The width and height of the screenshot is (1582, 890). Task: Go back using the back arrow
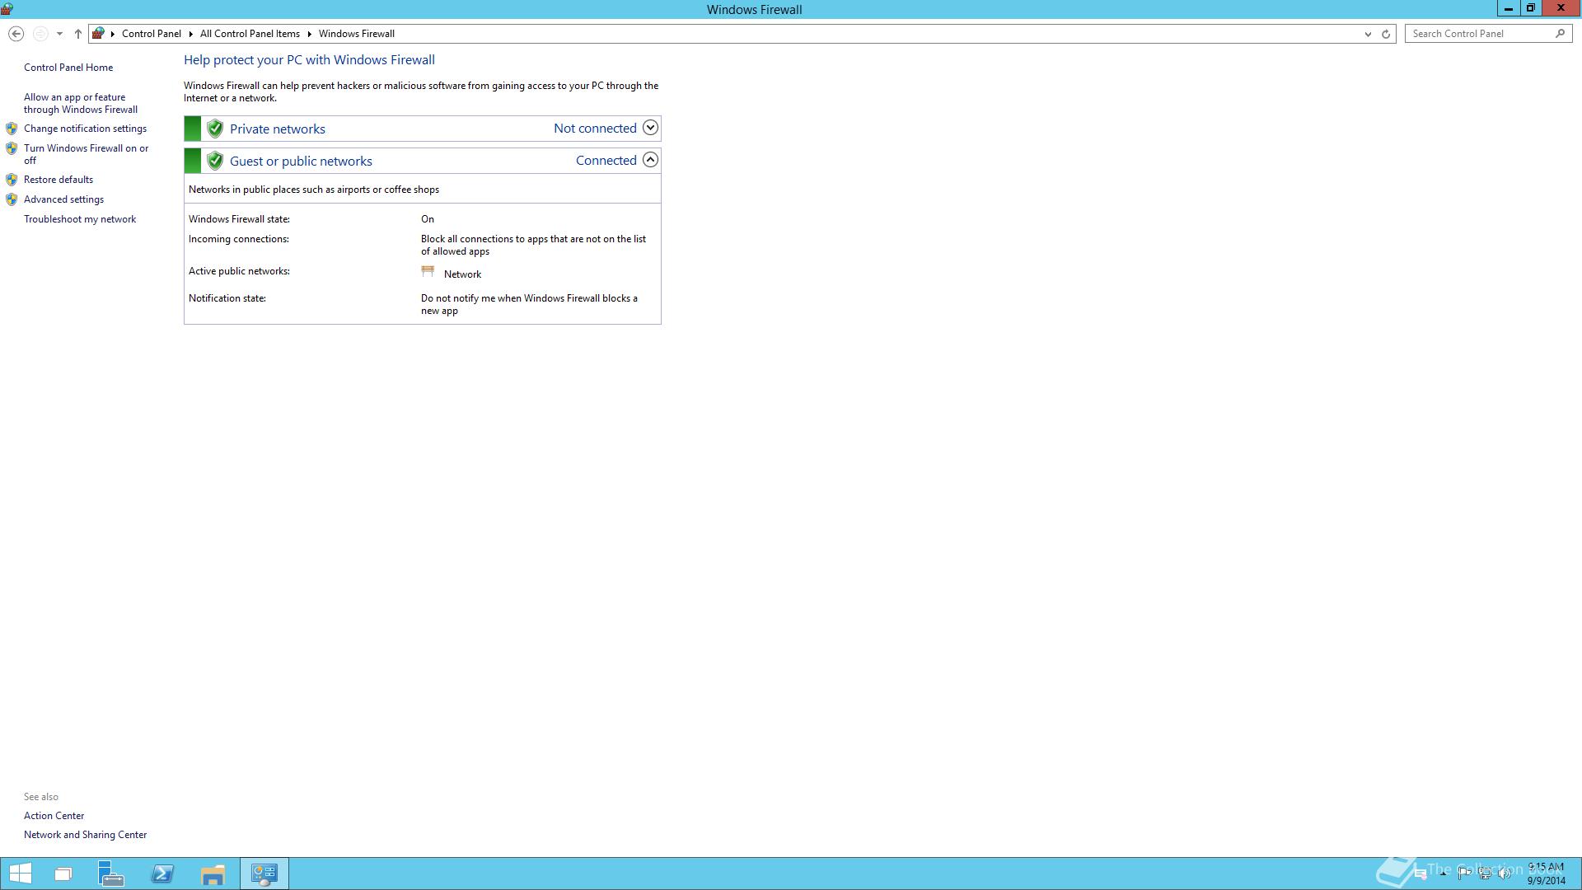16,34
